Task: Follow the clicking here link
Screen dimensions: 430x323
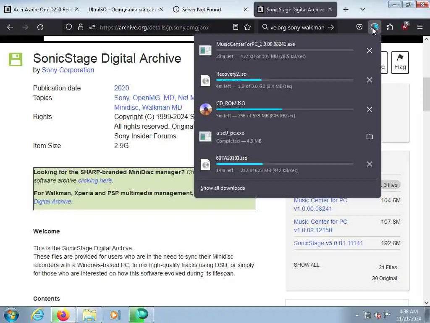Action: click(x=95, y=180)
